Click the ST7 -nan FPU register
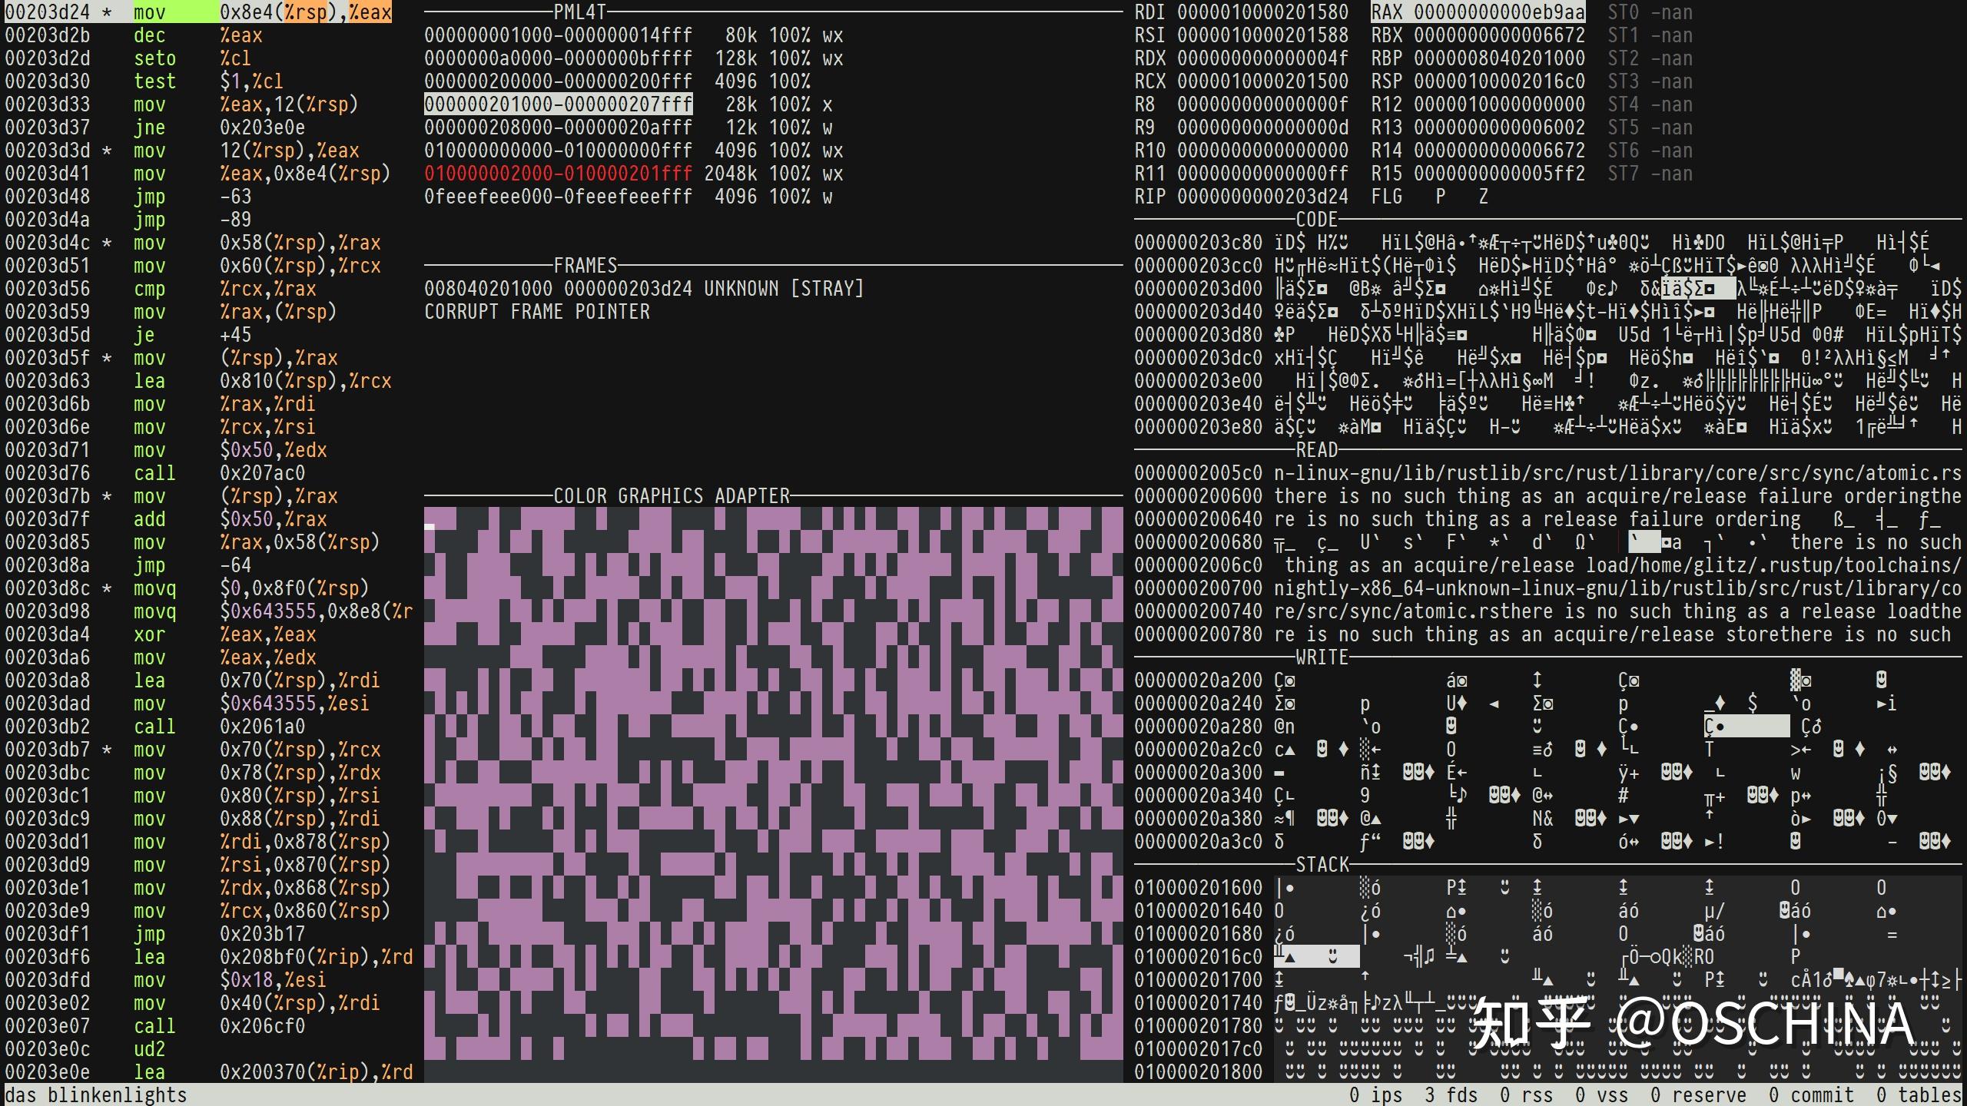Screen dimensions: 1967x1106 point(1650,174)
